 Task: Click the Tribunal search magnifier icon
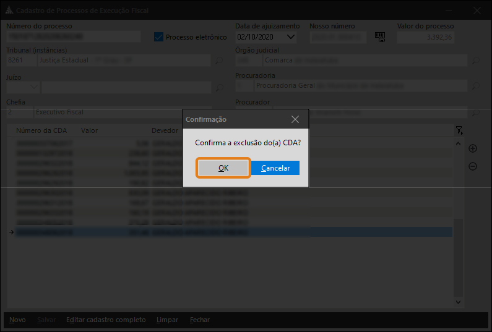[218, 61]
